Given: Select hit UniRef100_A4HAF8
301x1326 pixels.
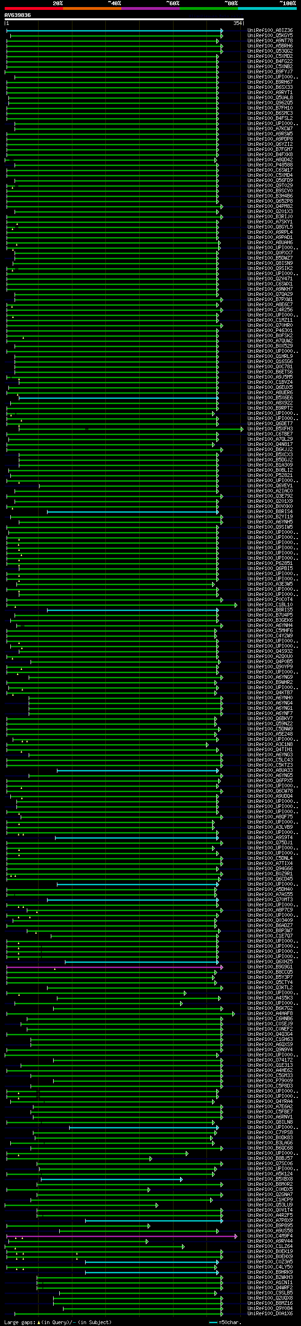Looking at the screenshot, I should [270, 1014].
